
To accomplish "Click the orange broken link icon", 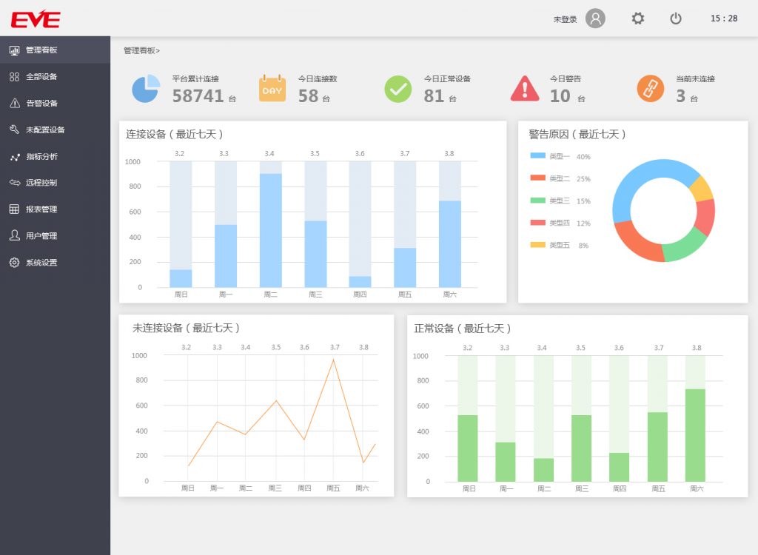I will (650, 89).
